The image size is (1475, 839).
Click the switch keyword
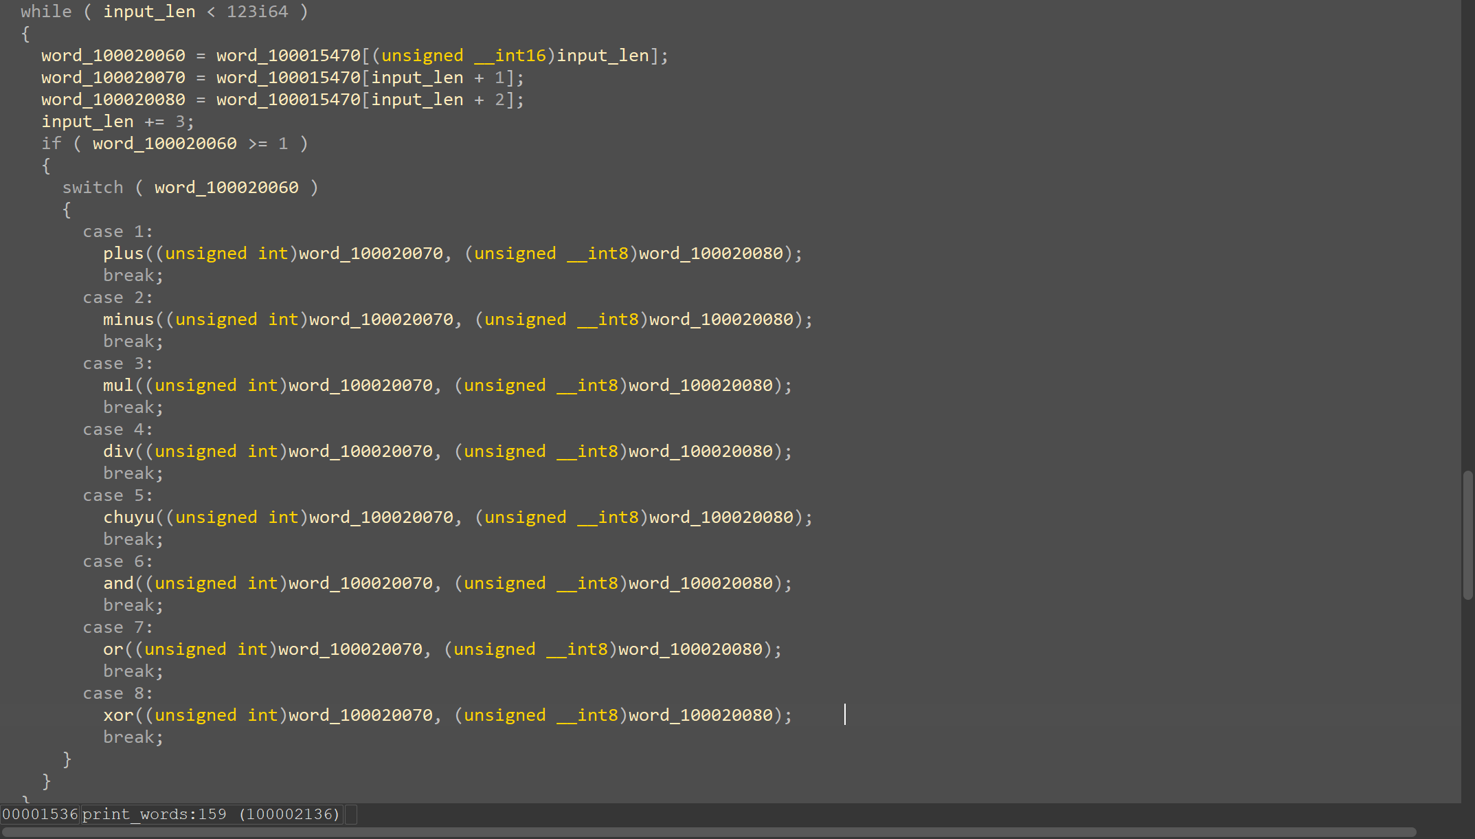[x=93, y=188]
